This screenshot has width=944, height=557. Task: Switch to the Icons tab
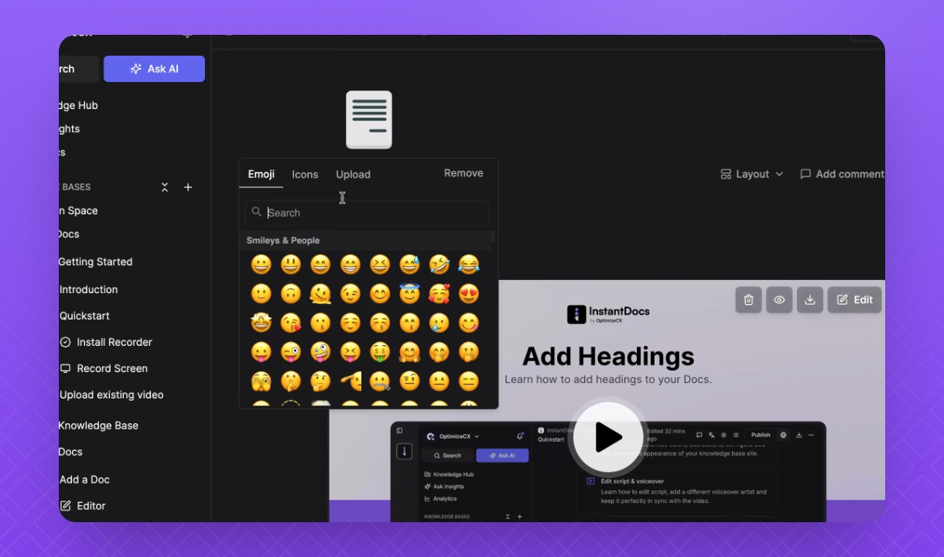coord(305,174)
